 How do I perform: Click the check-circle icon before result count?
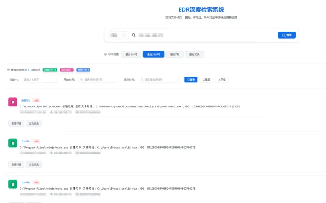point(8,70)
